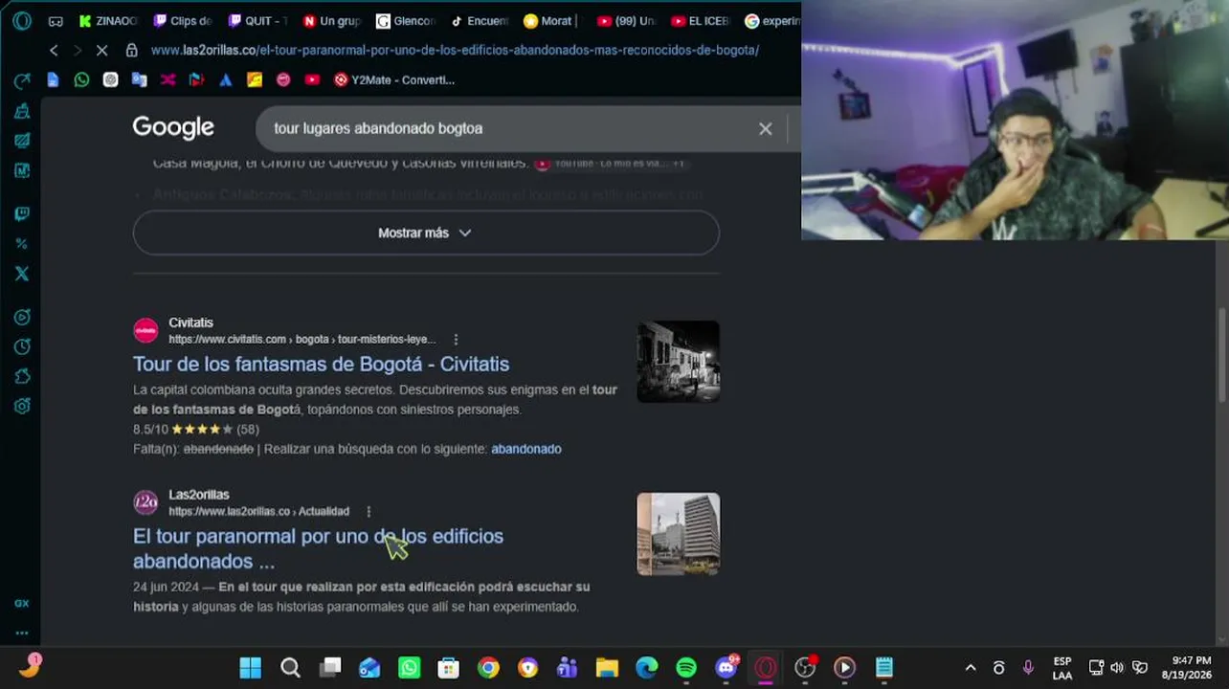Screen dimensions: 1229x689
Task: Clear the Google search box with X
Action: tap(765, 128)
